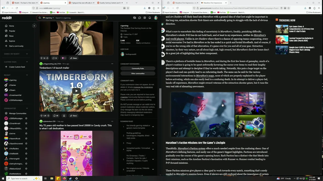Collapse the Games on Reddit section
Viewport: 323px width, 181px height.
point(27,54)
